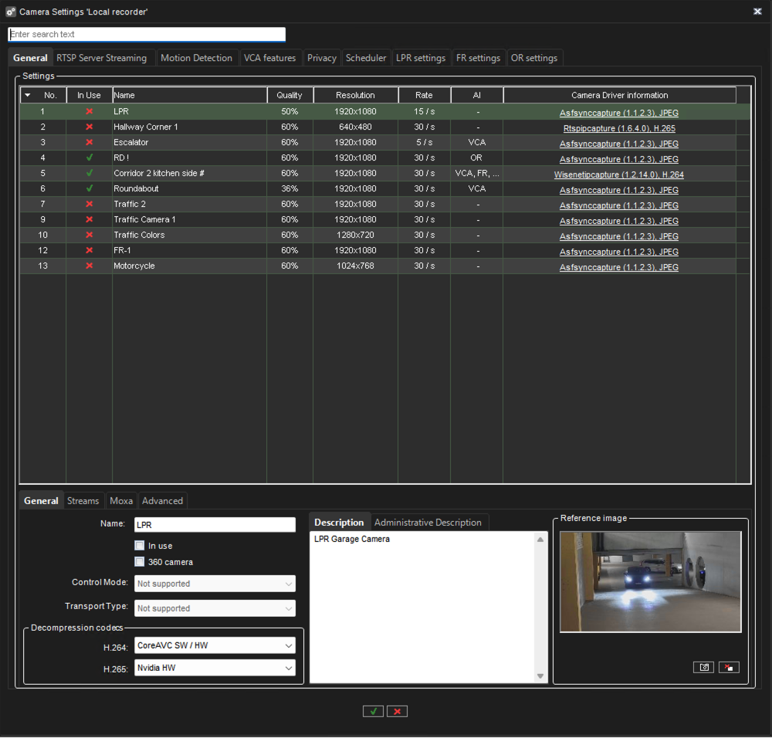Capture a new reference image snapshot
The height and width of the screenshot is (738, 772).
tap(703, 667)
